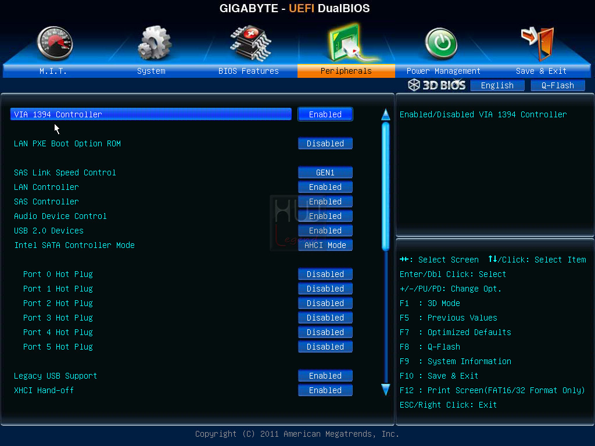Select Port 2 Hot Plug label
This screenshot has width=595, height=446.
click(x=58, y=303)
